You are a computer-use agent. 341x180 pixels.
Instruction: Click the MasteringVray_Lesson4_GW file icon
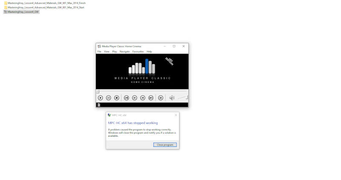click(6, 12)
